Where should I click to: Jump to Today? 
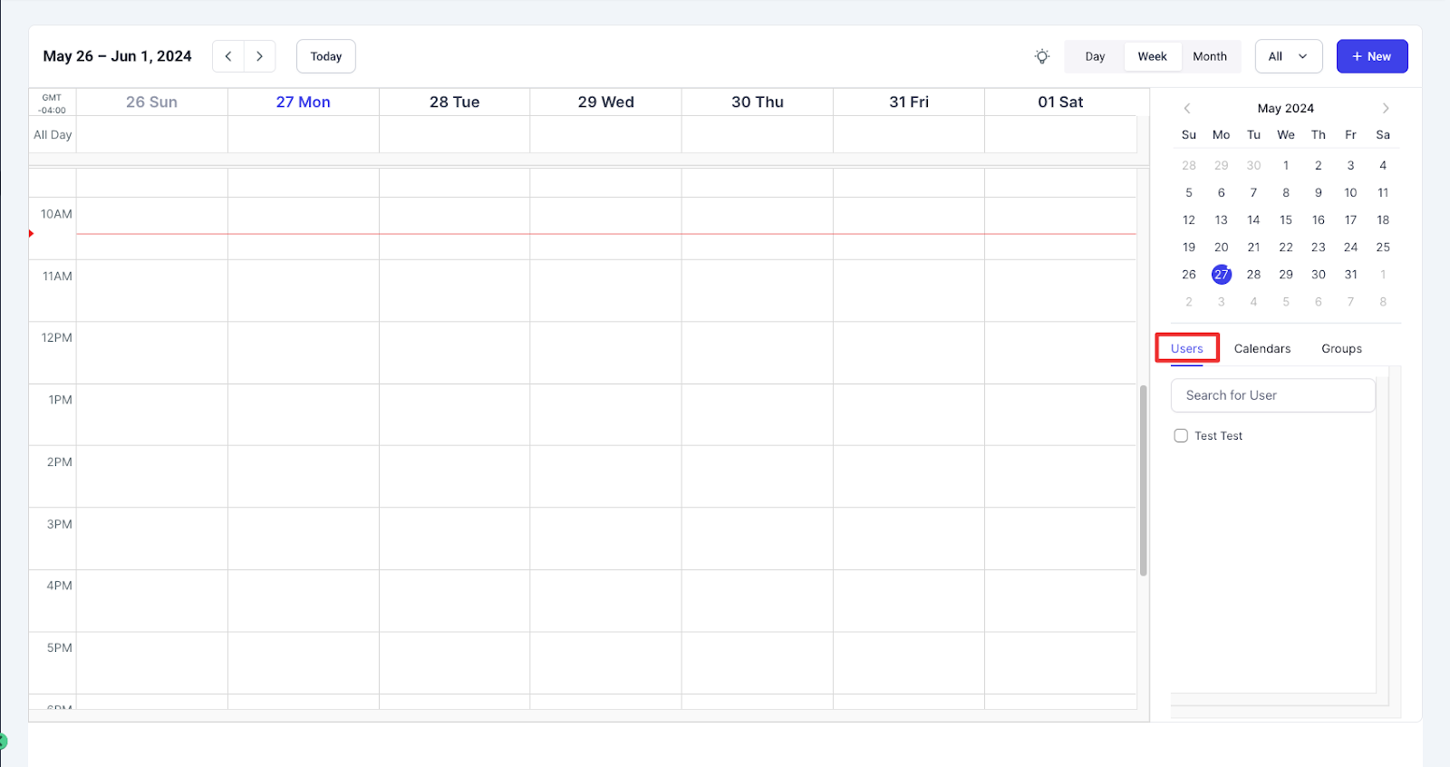(x=326, y=56)
